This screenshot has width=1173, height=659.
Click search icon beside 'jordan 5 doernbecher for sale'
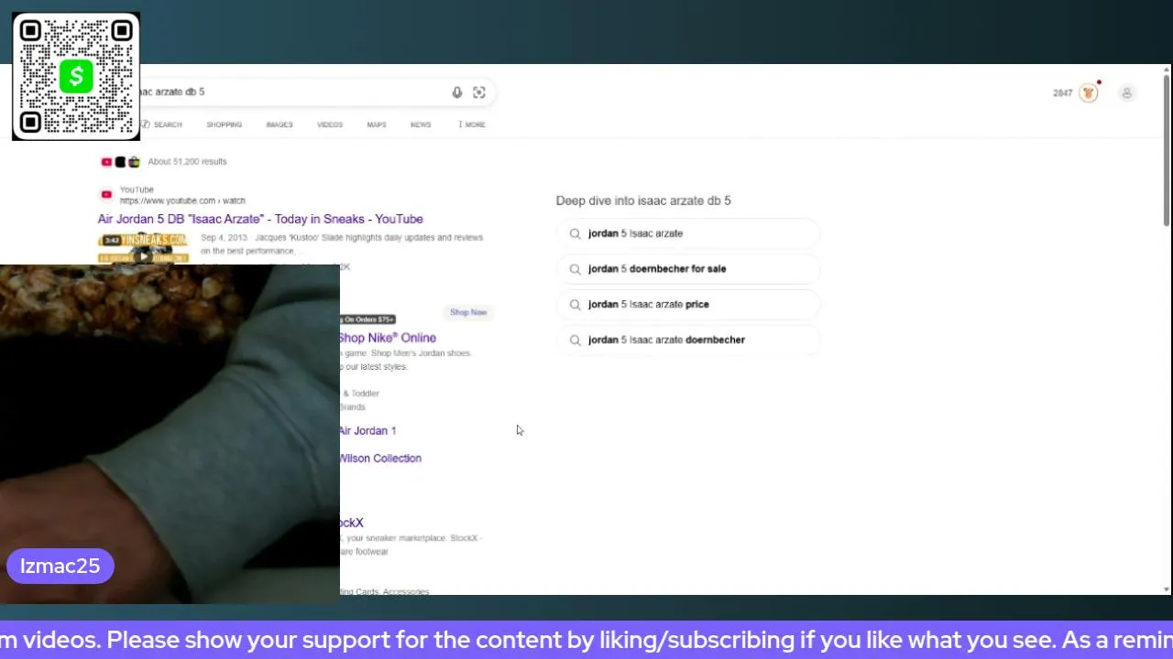coord(575,269)
